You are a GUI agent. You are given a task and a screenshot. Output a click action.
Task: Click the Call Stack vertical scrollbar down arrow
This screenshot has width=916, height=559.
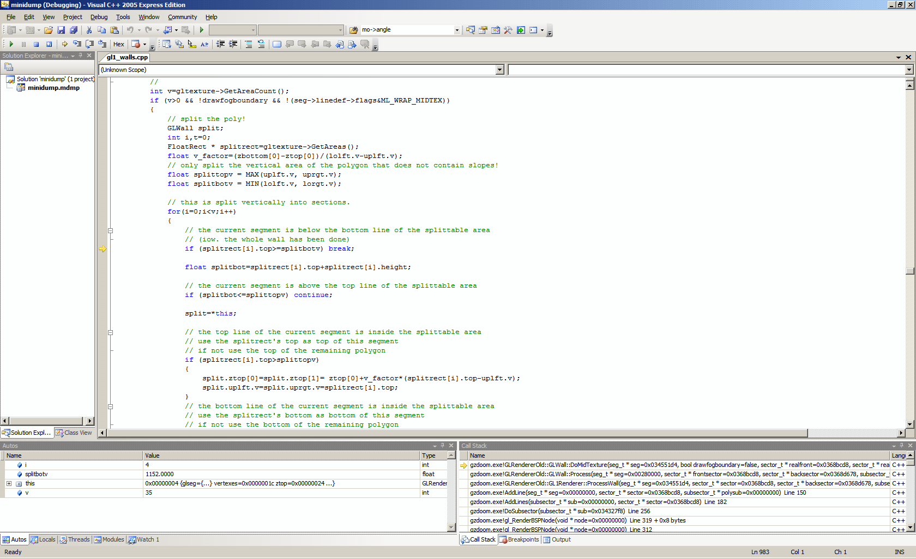(x=910, y=528)
